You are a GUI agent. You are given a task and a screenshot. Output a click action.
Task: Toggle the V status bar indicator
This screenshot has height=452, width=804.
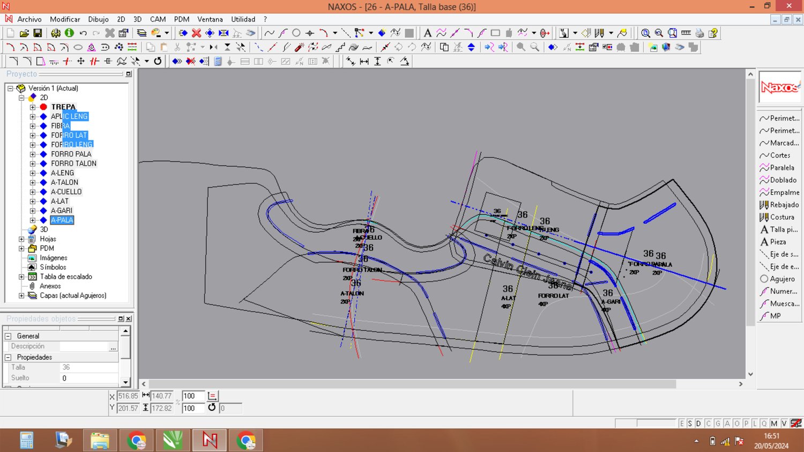(x=784, y=424)
